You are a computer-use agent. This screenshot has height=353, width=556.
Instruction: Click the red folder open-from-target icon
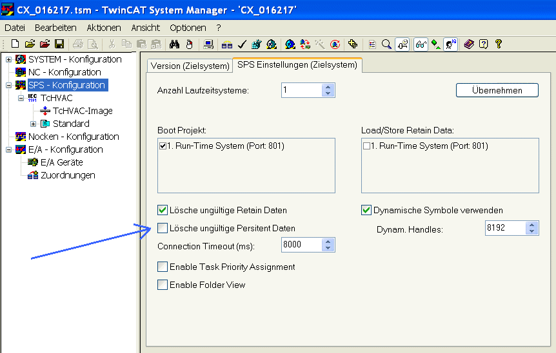pos(45,44)
